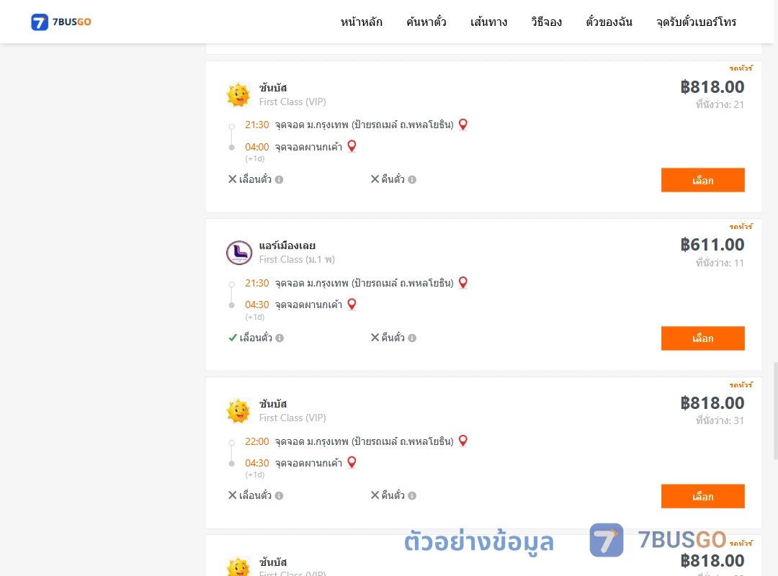The width and height of the screenshot is (778, 576).
Task: Click the ที่นั่งว่าง: 21 seat count
Action: click(x=720, y=104)
